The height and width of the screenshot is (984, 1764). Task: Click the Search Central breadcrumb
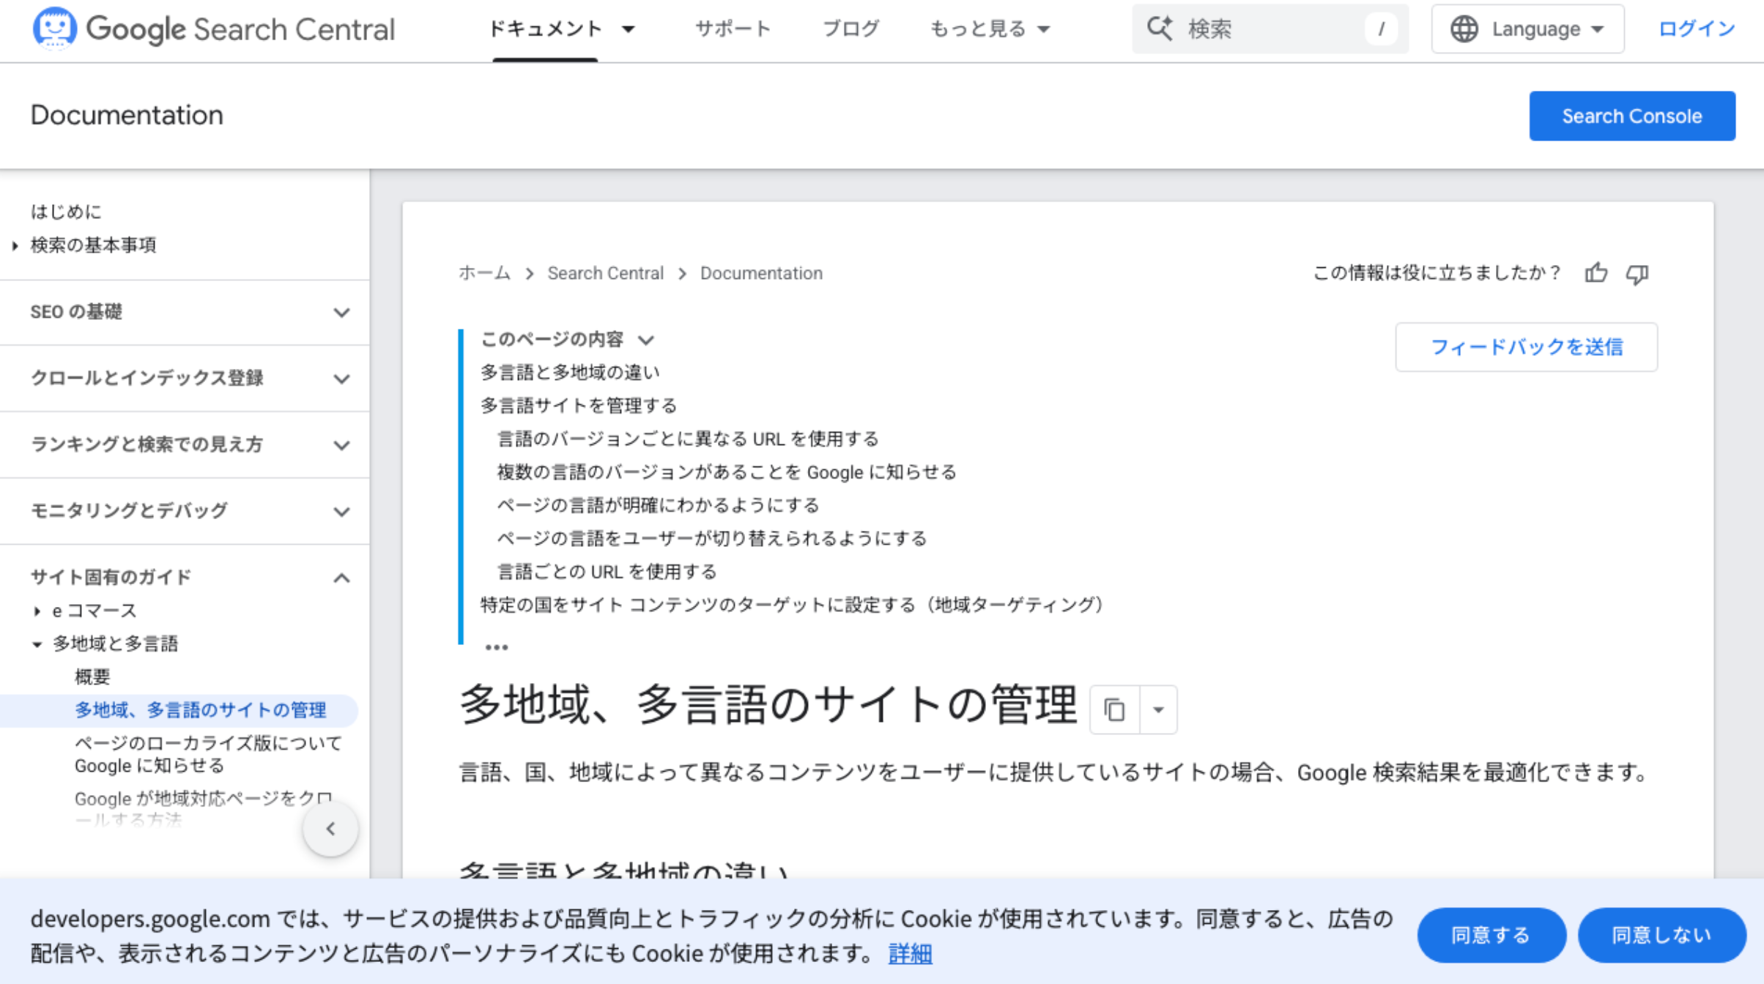pos(605,273)
